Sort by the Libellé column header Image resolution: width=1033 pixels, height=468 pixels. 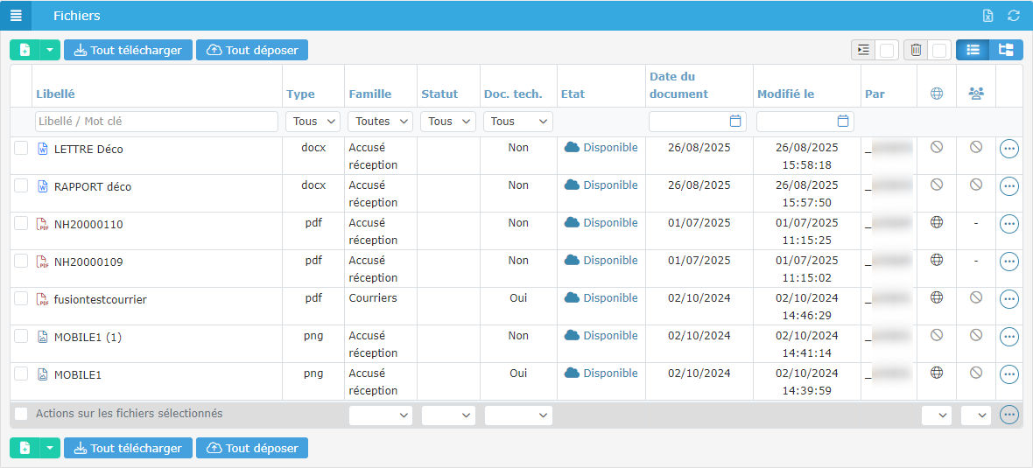[55, 94]
